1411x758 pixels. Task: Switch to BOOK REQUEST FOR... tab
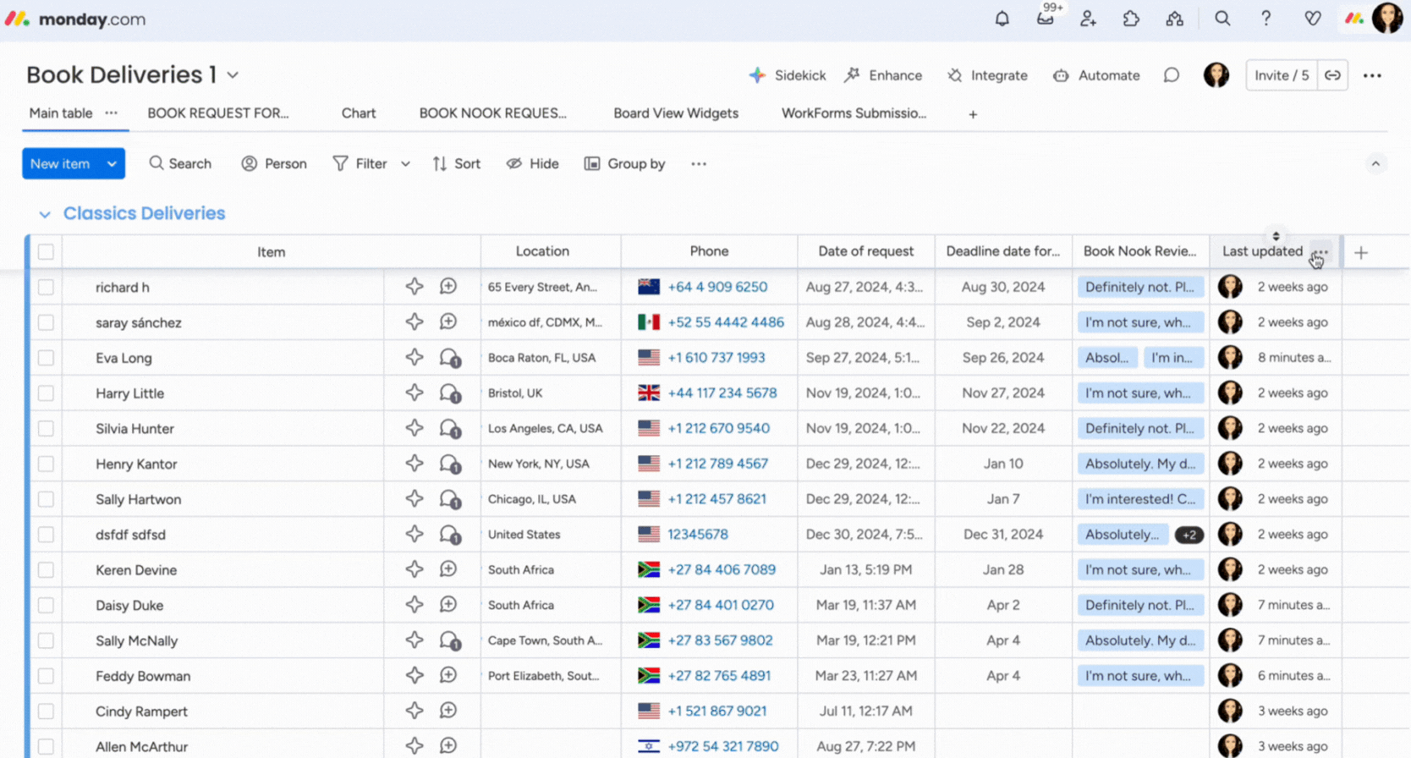point(218,113)
